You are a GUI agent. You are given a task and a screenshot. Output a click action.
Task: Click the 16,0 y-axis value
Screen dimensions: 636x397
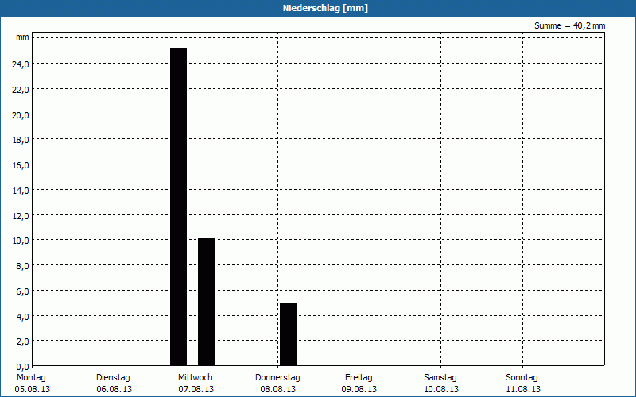pyautogui.click(x=21, y=165)
